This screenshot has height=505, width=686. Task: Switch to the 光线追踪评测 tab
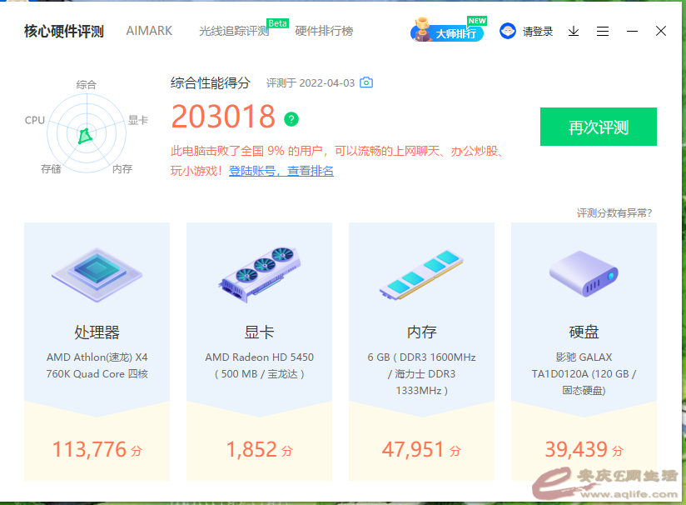pos(233,32)
